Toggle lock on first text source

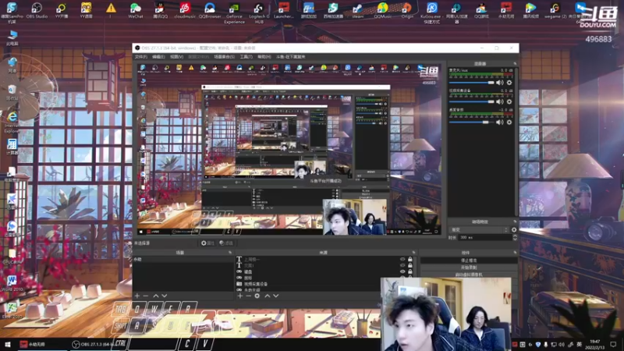[410, 259]
